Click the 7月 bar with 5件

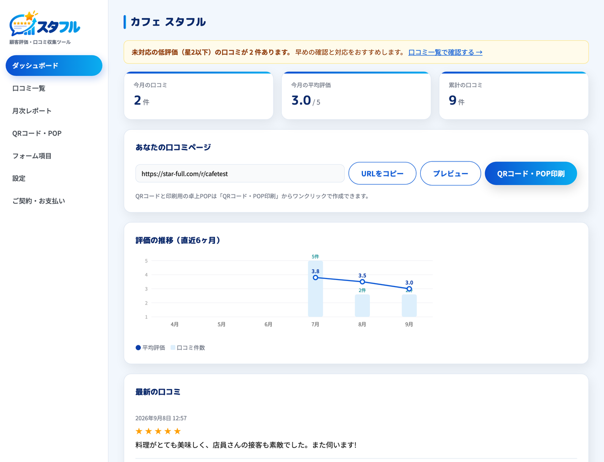316,289
